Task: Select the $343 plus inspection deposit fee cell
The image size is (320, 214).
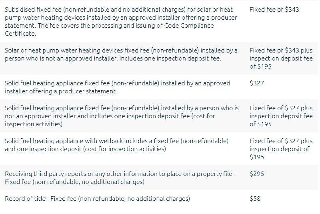Action: [281, 58]
